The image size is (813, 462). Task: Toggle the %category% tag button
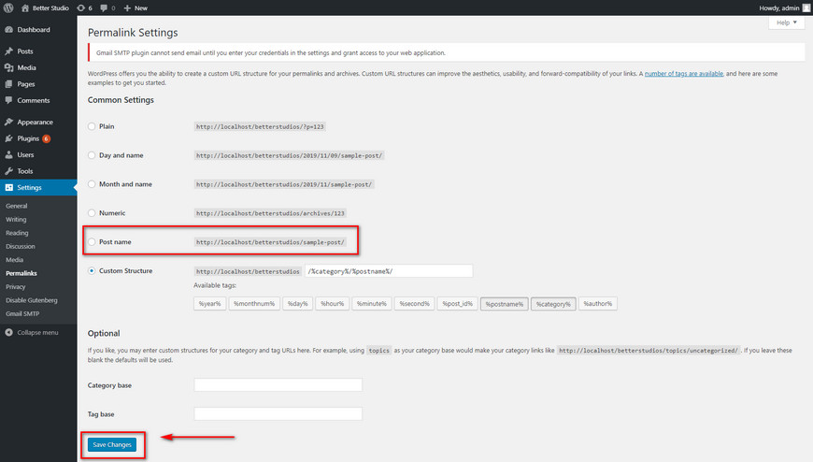553,304
